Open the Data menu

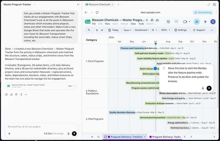[x=133, y=24]
